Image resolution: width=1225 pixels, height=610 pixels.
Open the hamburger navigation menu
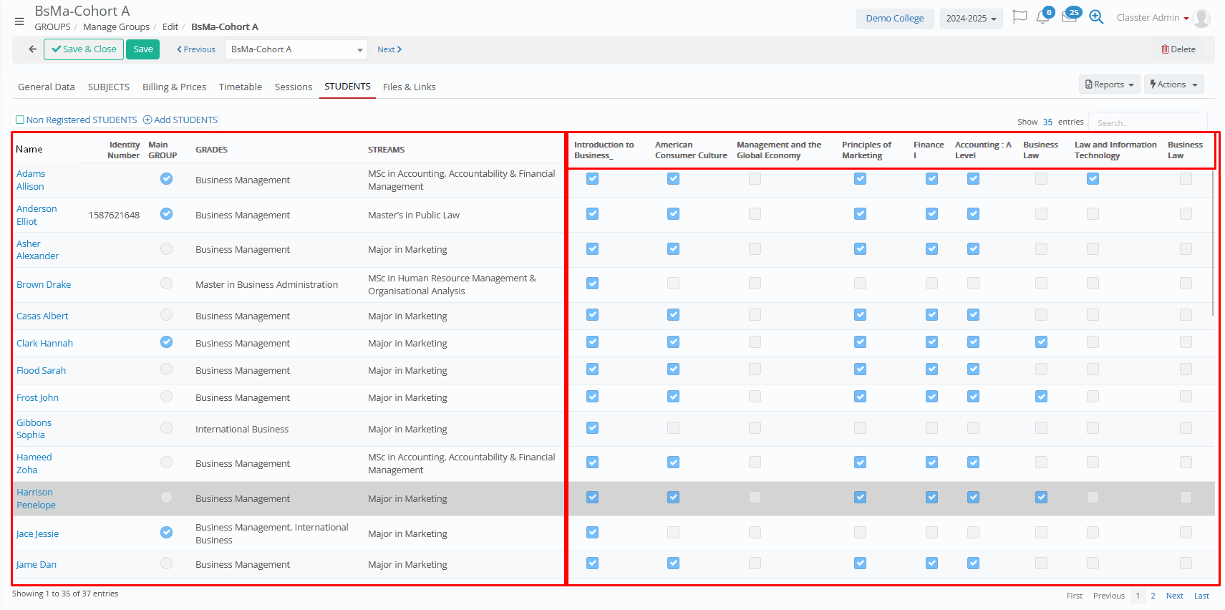19,21
